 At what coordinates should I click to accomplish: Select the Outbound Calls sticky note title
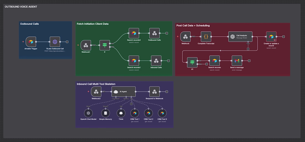pyautogui.click(x=29, y=24)
